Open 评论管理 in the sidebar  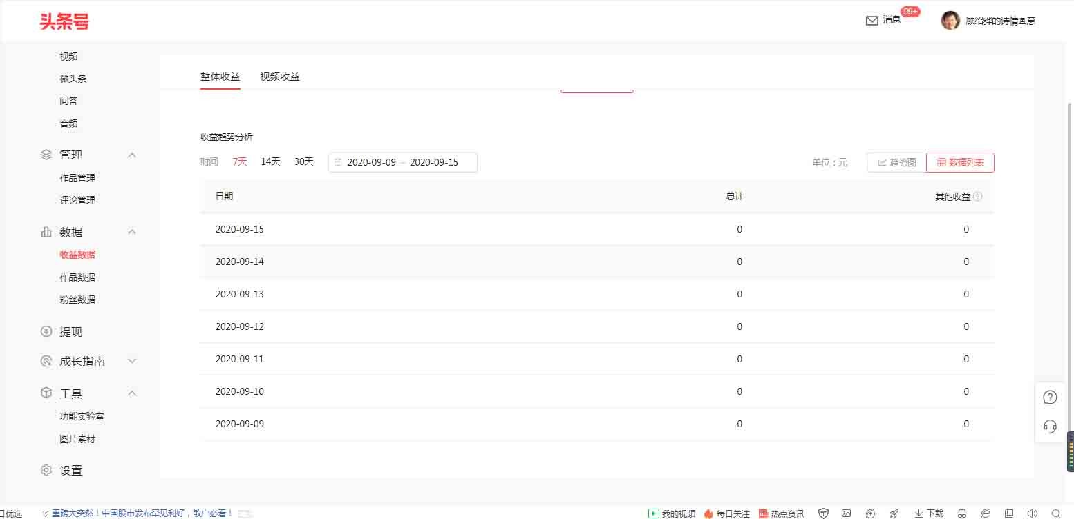pyautogui.click(x=77, y=200)
